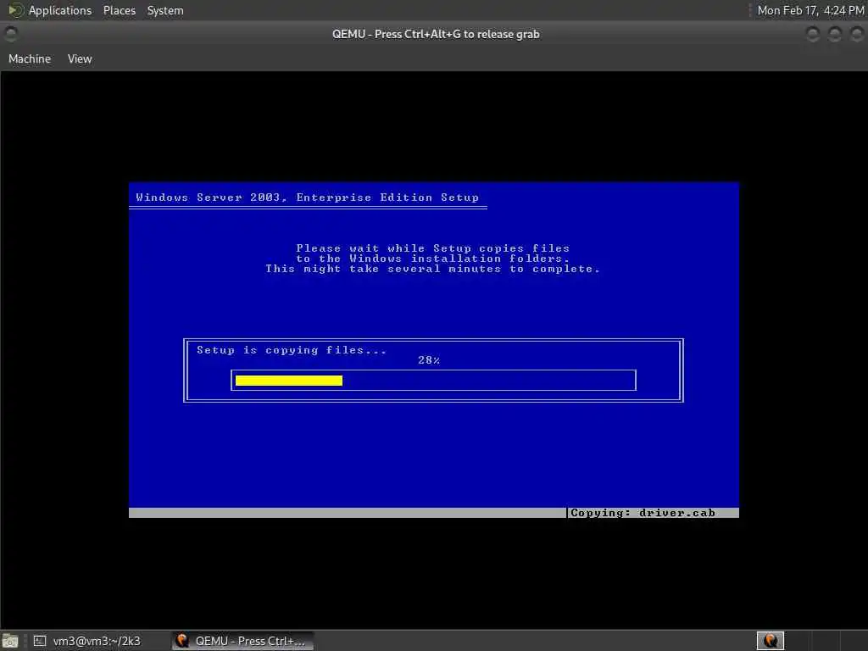868x651 pixels.
Task: Click the show desktop icon in bottom panel
Action: (10, 641)
